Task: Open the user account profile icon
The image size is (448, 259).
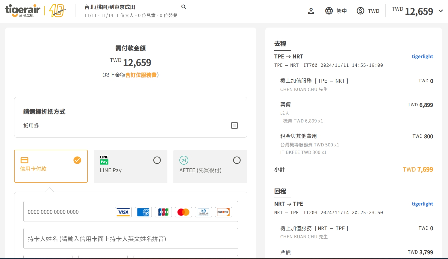Action: [x=311, y=11]
